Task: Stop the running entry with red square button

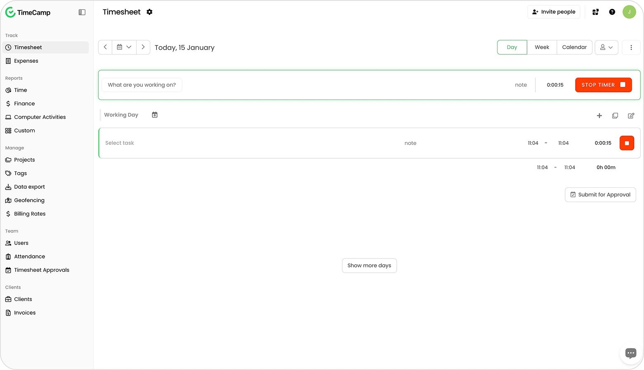Action: (x=627, y=143)
